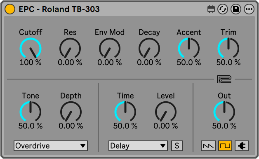Click the hot-swap preset icon
Viewport: 259px width, 159px height.
(223, 9)
